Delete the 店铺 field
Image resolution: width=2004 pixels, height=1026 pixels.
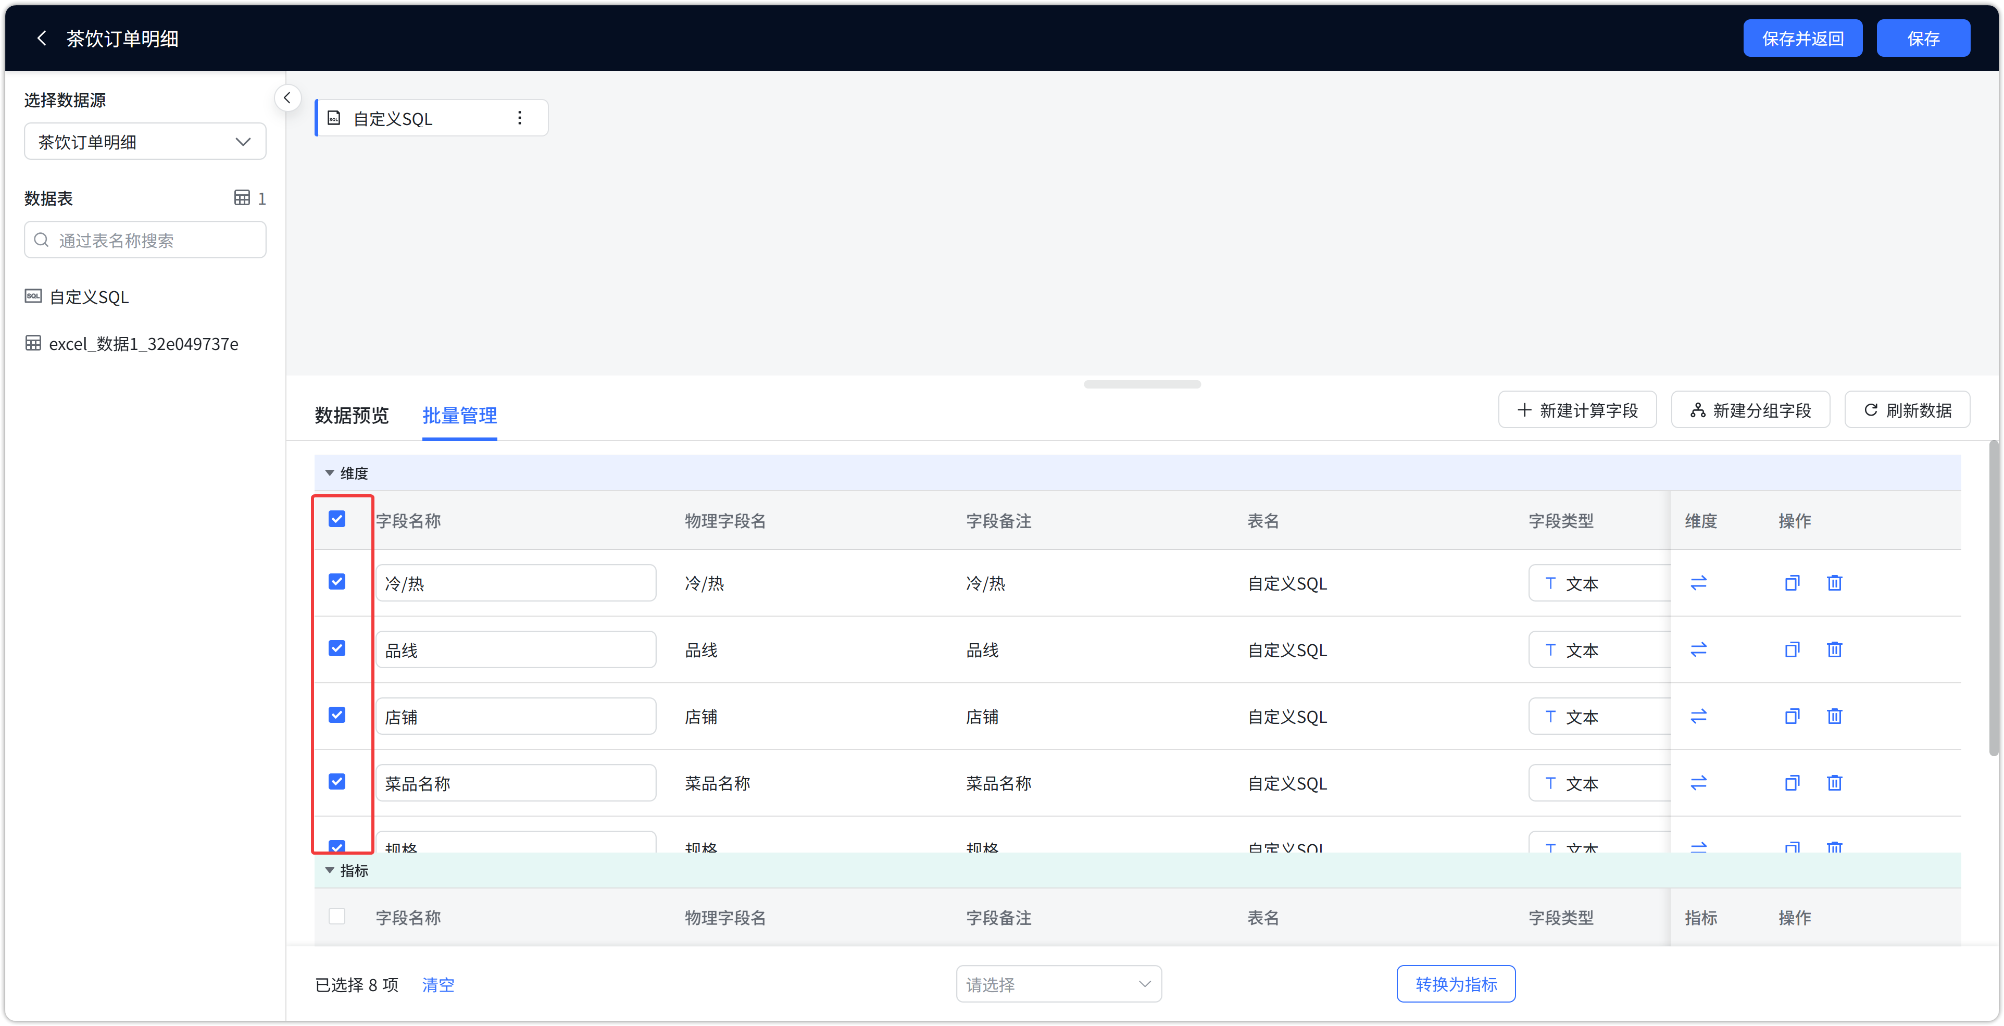click(1834, 717)
